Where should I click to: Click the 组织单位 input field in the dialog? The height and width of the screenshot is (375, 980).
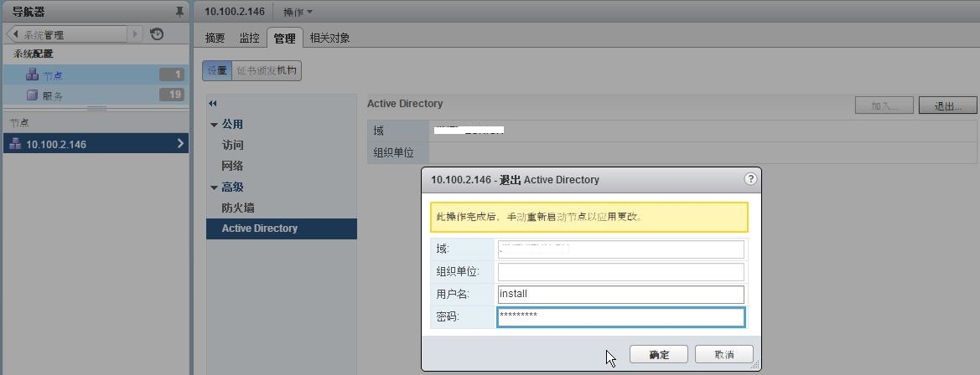pyautogui.click(x=620, y=271)
